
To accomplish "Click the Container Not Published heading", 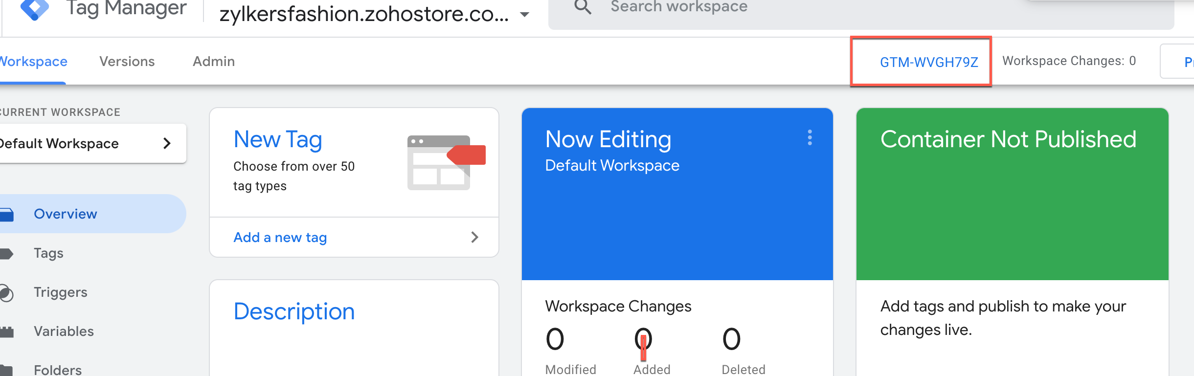I will (1008, 140).
